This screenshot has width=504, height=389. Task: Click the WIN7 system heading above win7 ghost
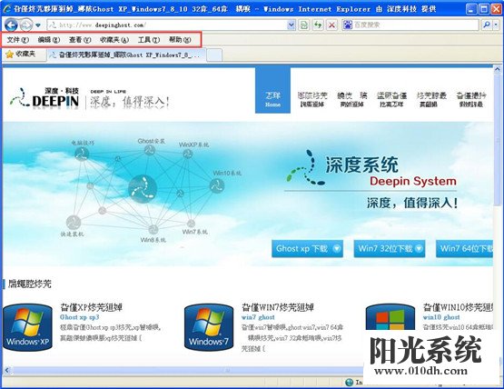click(x=278, y=307)
